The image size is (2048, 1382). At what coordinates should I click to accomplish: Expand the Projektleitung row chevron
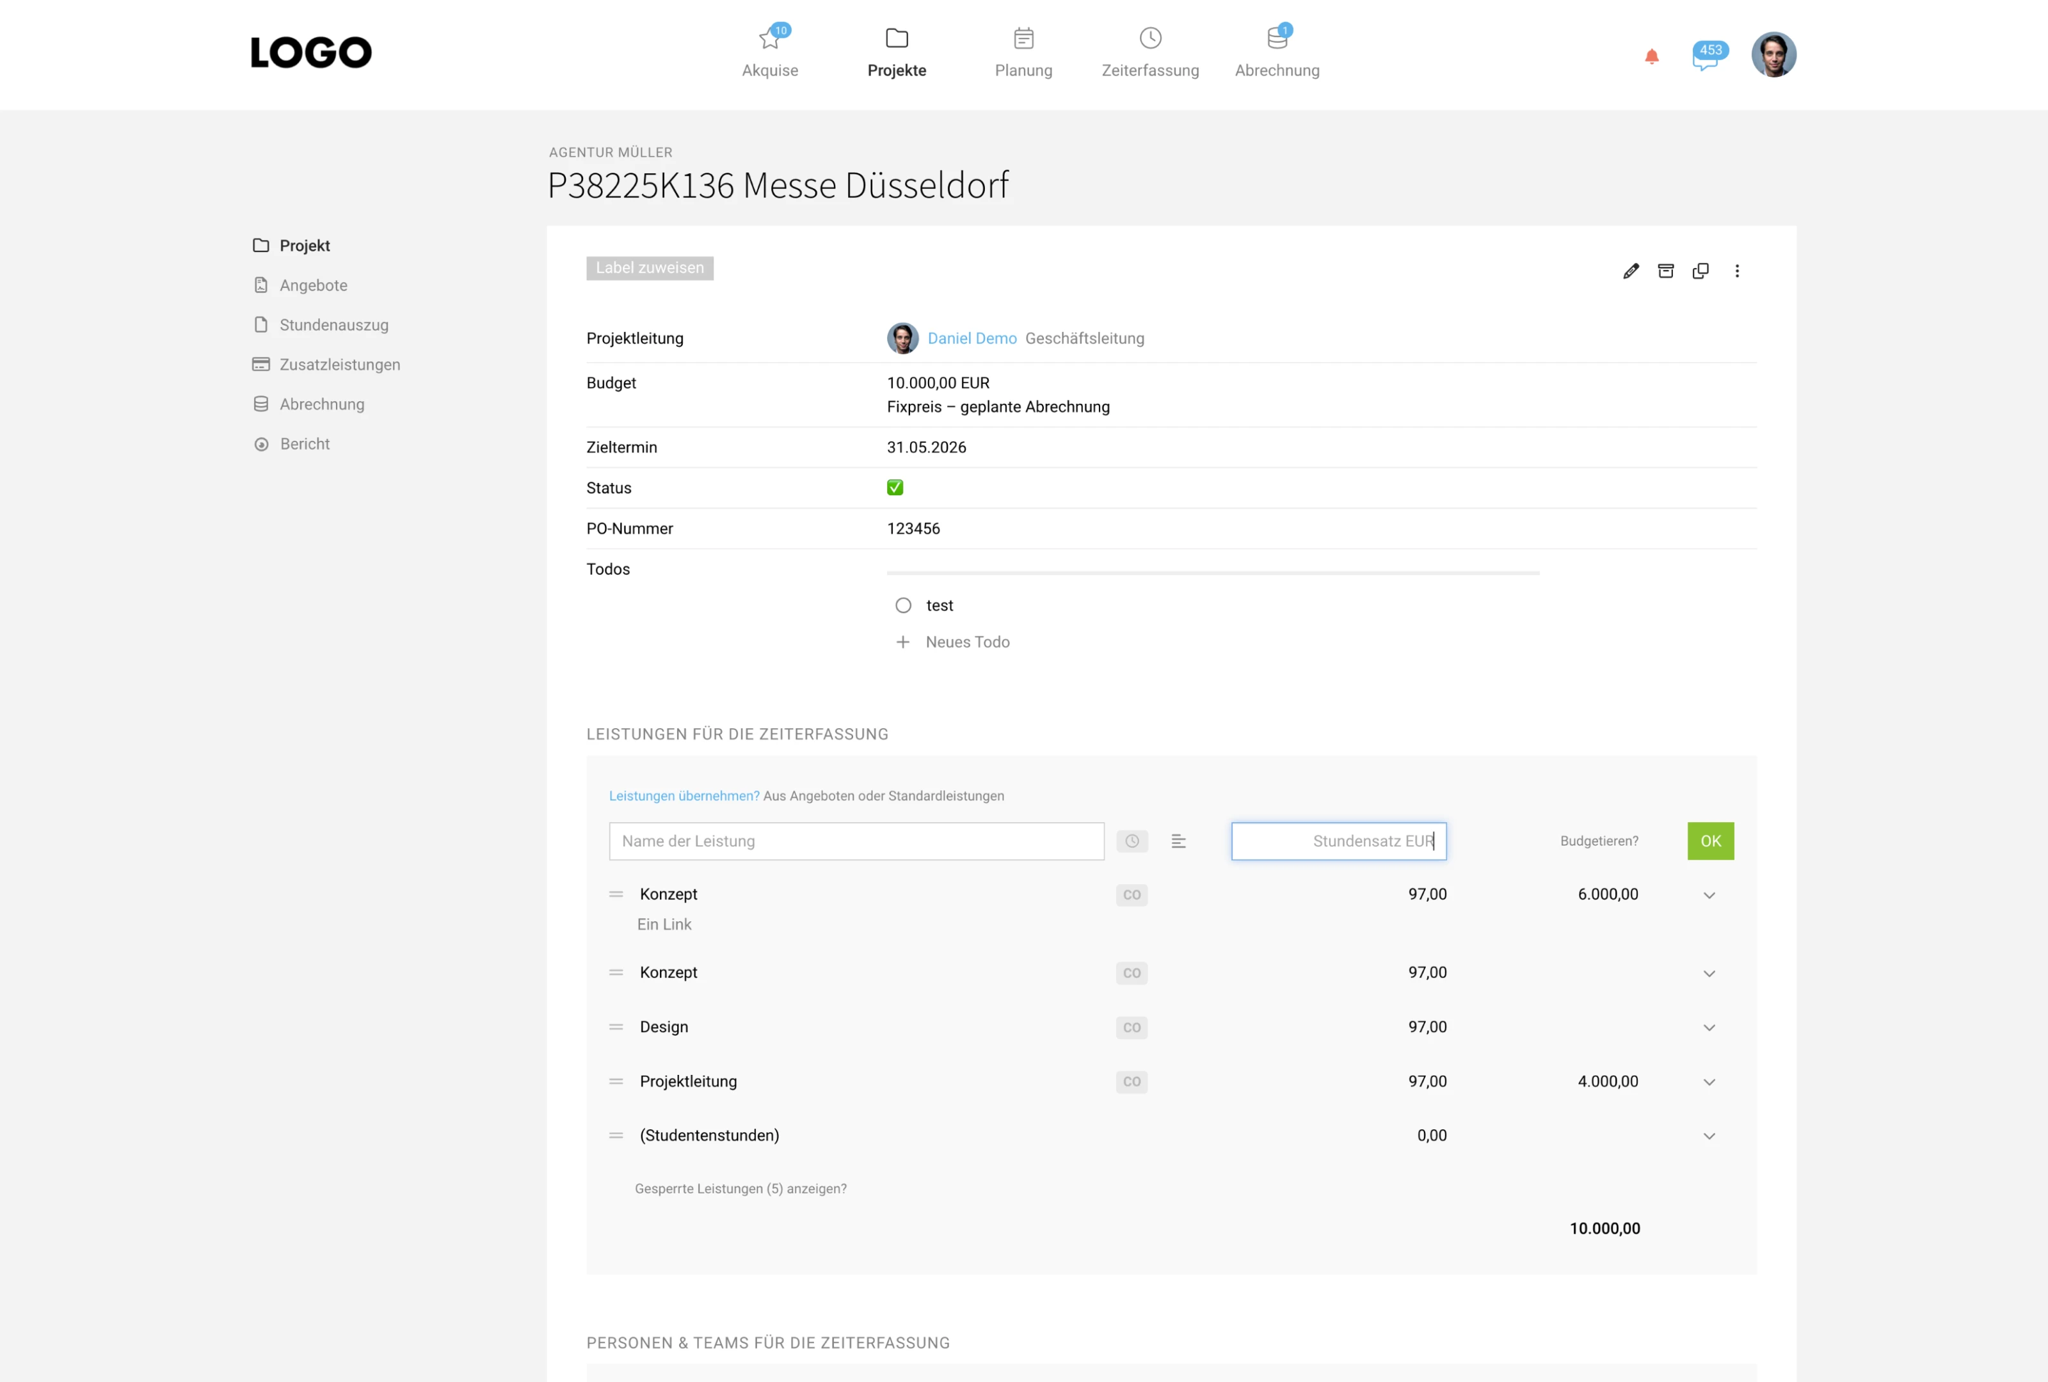(x=1709, y=1083)
